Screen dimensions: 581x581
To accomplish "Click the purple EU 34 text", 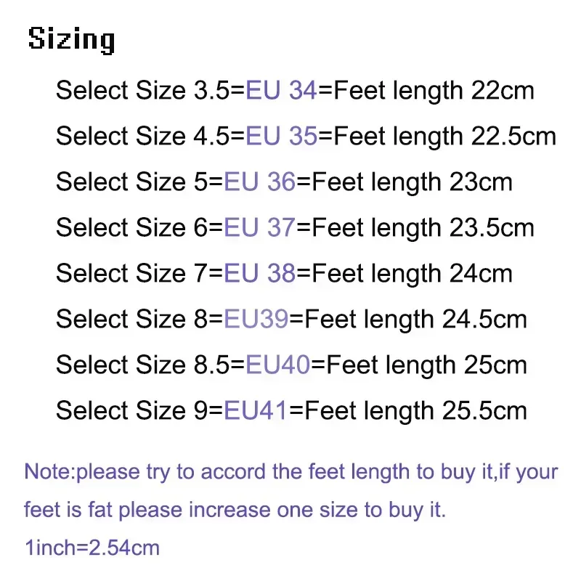I will click(282, 91).
